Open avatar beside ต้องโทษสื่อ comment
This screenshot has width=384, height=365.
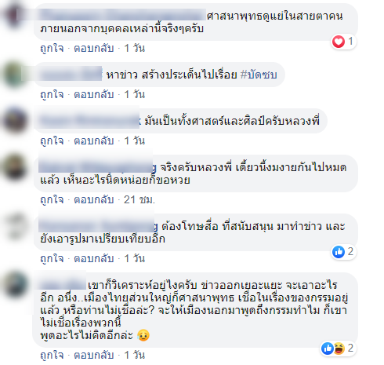coord(14,225)
